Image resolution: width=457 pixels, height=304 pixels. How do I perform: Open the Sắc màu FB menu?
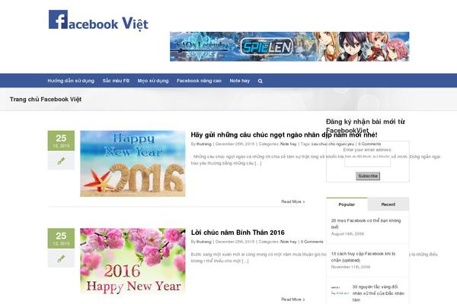pos(116,81)
